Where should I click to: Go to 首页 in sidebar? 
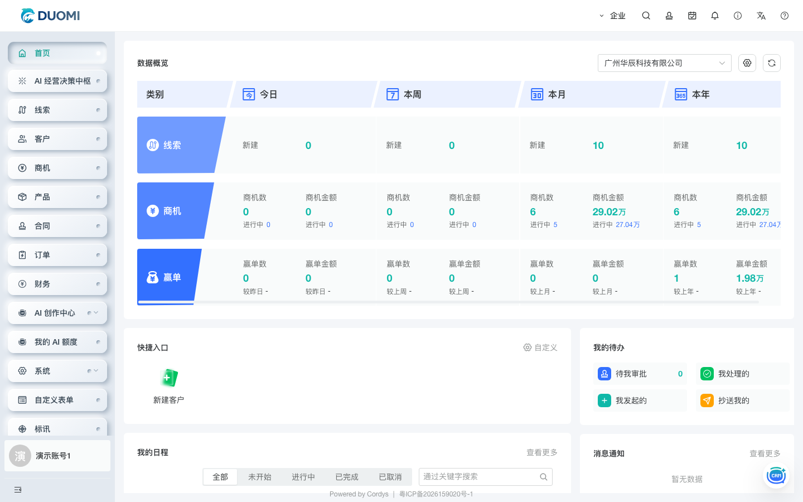(x=57, y=53)
